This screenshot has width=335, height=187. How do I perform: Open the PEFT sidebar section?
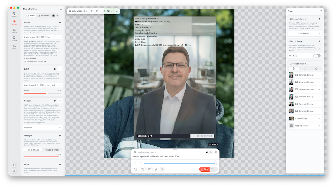click(14, 46)
